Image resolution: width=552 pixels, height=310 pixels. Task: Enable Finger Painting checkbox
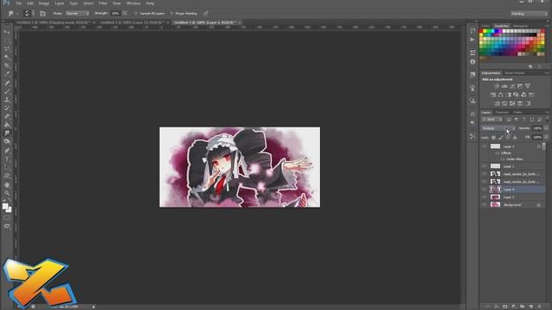point(172,14)
